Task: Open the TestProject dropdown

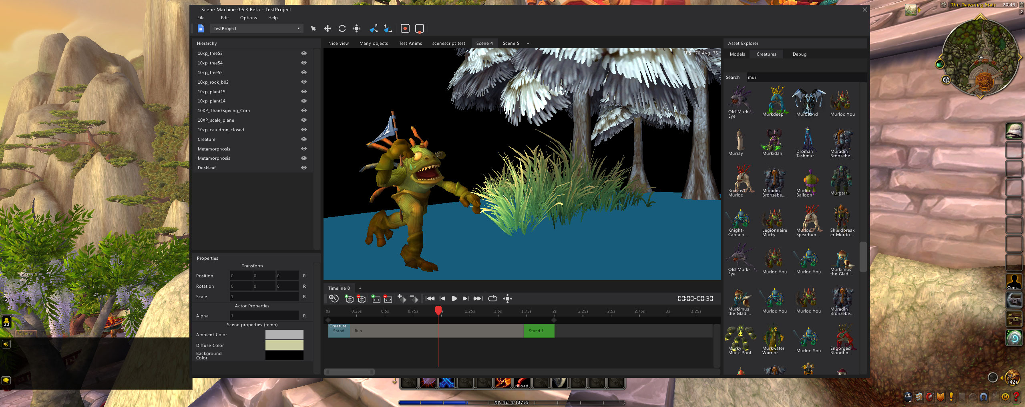Action: point(257,28)
